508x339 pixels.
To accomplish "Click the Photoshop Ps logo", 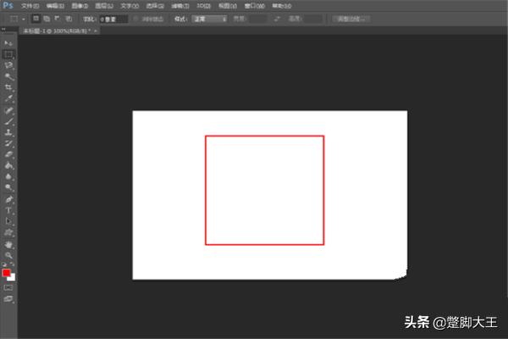I will pyautogui.click(x=8, y=5).
